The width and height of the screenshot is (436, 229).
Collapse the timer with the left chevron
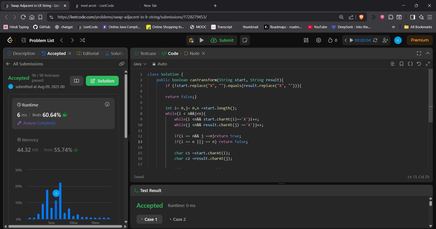click(346, 40)
